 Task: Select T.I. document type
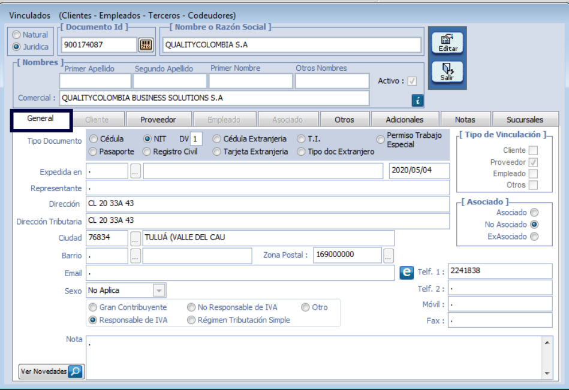301,139
